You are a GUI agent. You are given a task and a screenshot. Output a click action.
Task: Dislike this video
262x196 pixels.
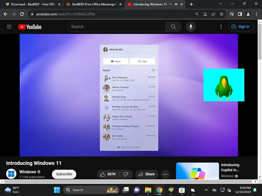click(126, 174)
